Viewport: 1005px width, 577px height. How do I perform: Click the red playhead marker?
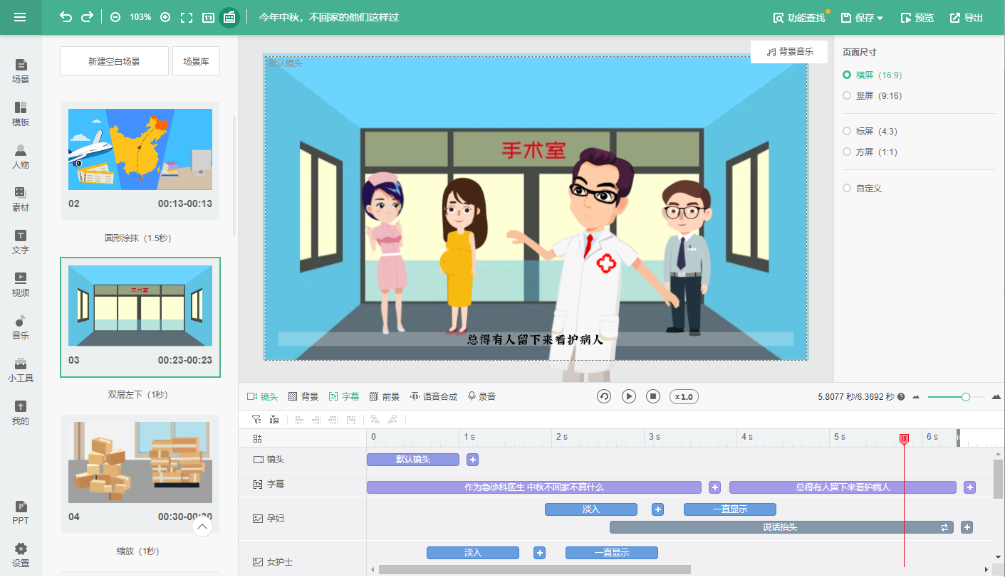(905, 439)
